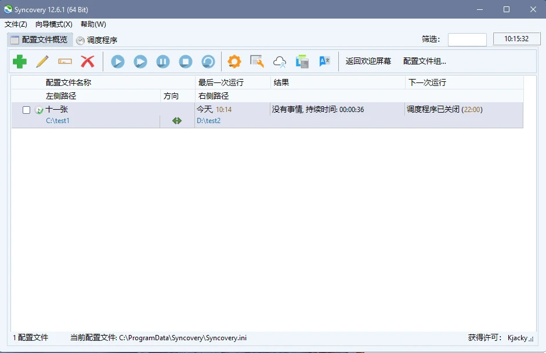Viewport: 546px width, 353px height.
Task: Change language with the translate icon
Action: pos(324,62)
